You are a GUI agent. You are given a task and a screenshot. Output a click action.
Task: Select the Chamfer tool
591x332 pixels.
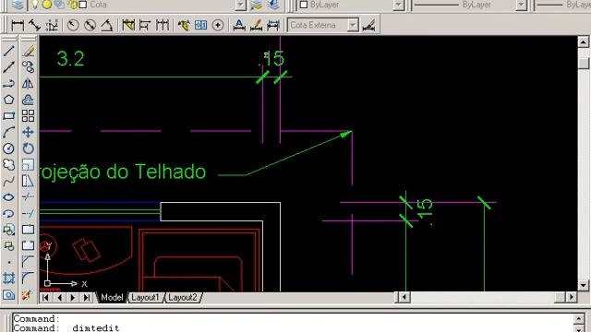coord(28,262)
